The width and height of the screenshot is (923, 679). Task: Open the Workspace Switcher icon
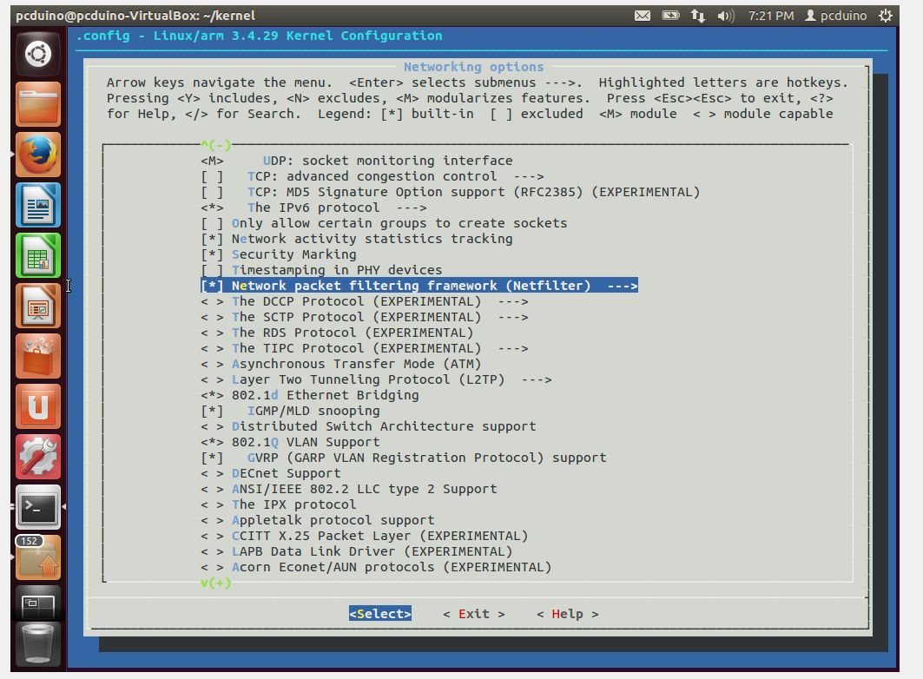37,603
